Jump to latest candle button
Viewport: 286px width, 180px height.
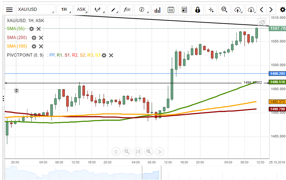pos(138,152)
